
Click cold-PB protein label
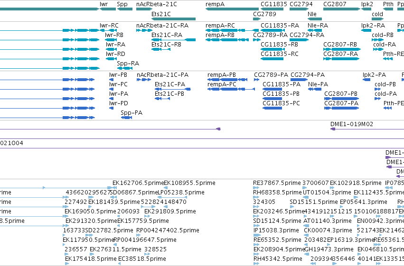click(x=385, y=84)
